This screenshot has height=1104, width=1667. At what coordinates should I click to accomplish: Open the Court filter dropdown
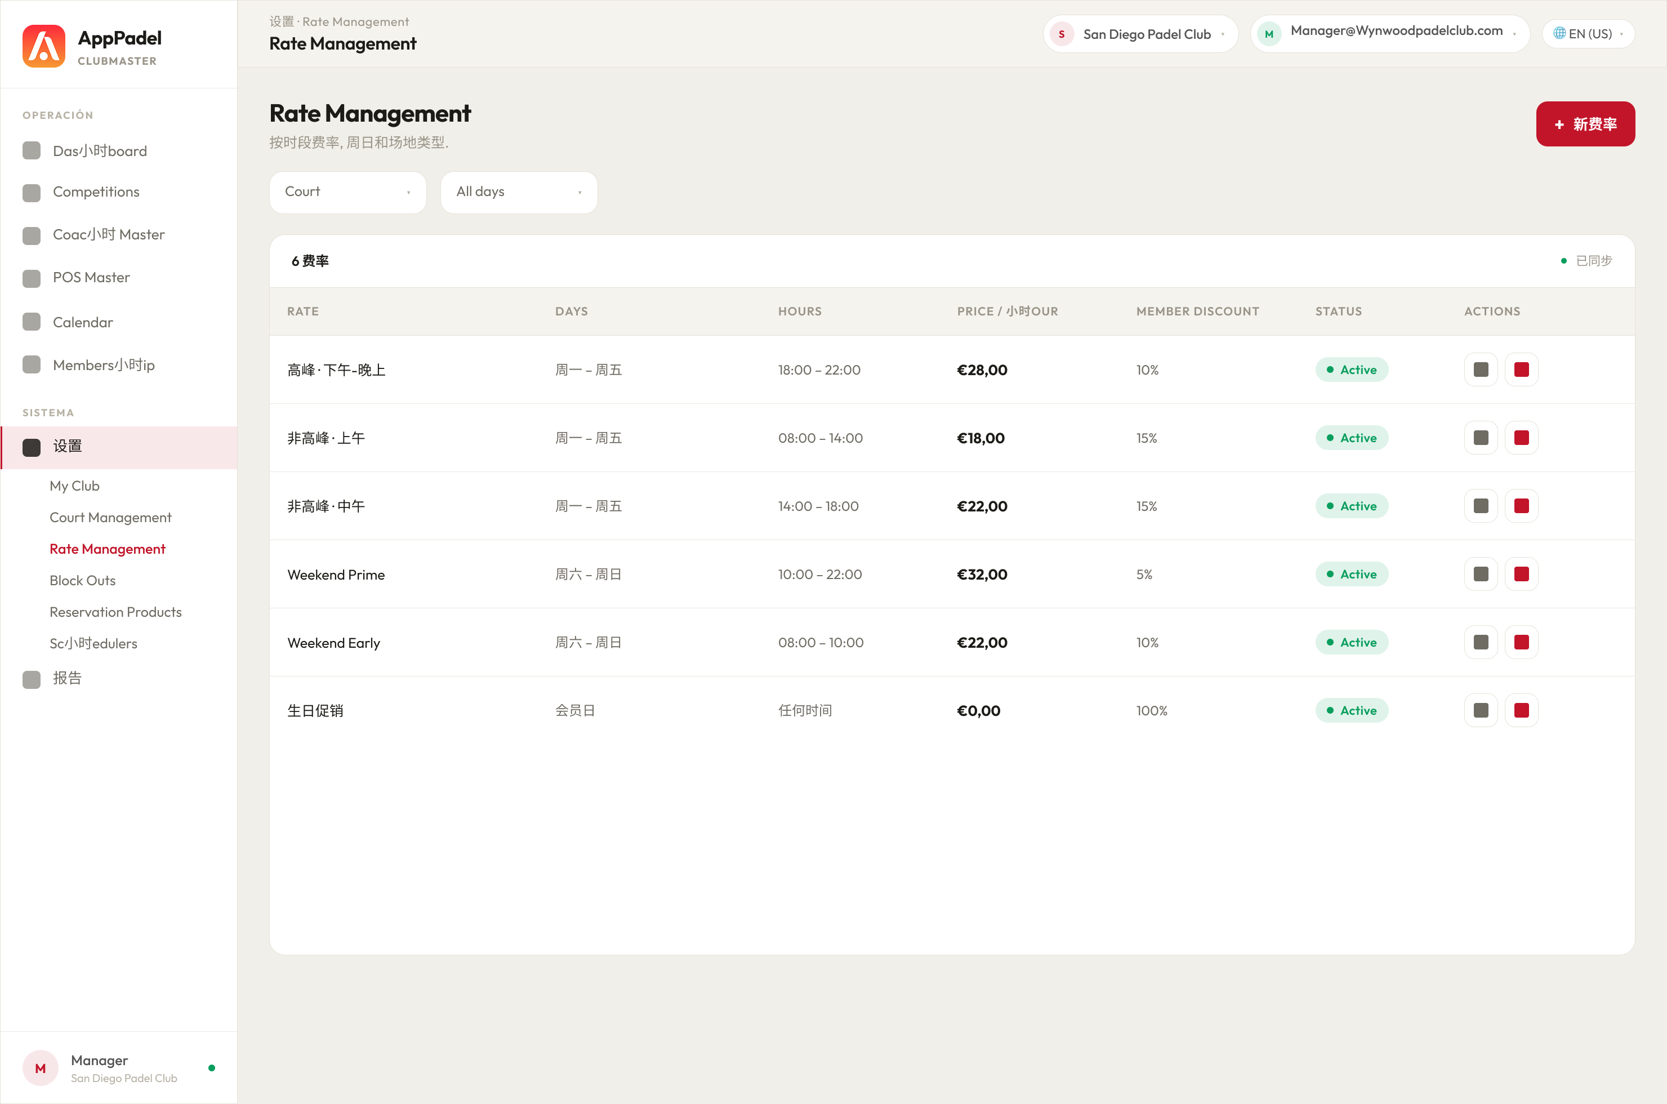(x=348, y=192)
